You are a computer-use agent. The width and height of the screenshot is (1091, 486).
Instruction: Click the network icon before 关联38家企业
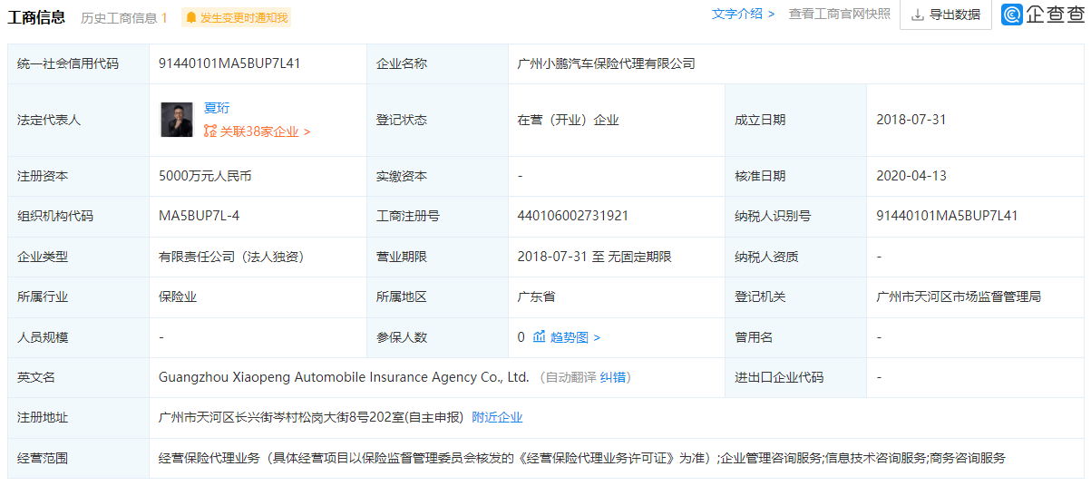(x=210, y=131)
